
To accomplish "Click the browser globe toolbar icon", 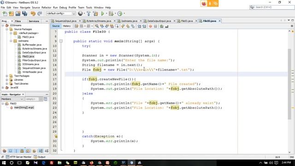I will pos(80,13).
